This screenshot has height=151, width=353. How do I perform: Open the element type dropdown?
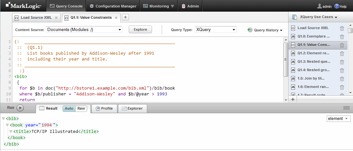[x=339, y=118]
